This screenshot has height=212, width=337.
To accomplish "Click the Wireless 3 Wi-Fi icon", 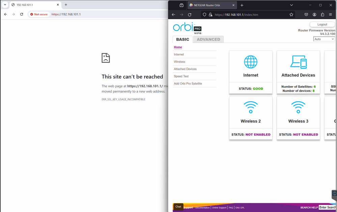I will coord(298,107).
